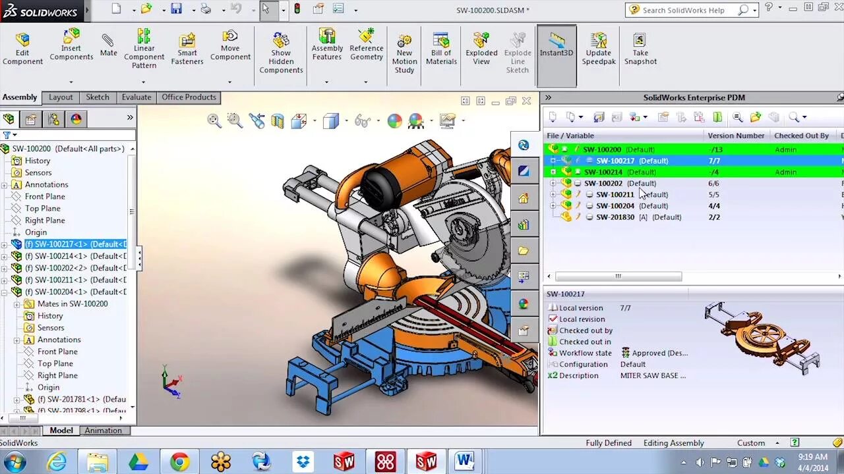Open Smart Fasteners tool
The image size is (844, 474).
pos(187,48)
